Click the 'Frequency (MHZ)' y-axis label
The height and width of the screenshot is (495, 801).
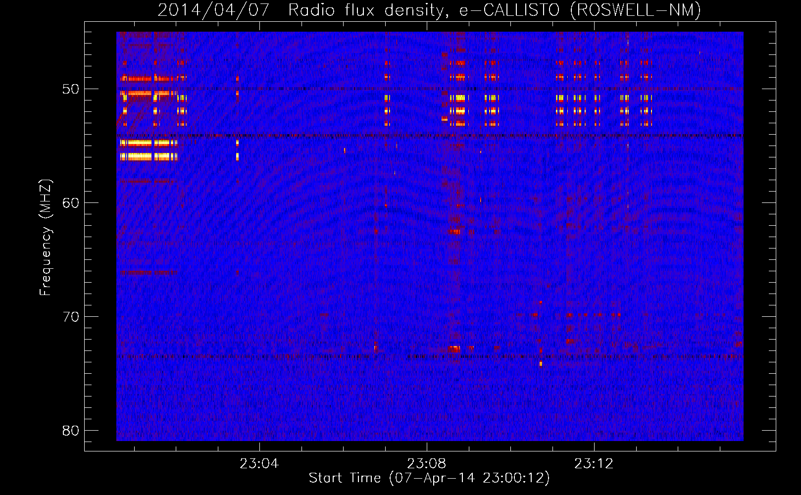(x=46, y=238)
